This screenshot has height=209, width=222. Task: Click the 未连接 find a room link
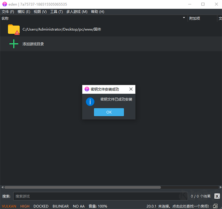click(184, 206)
